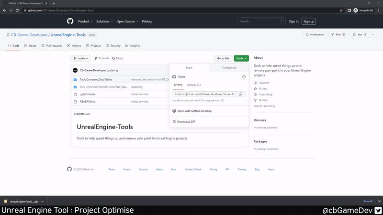The height and width of the screenshot is (215, 383).
Task: Switch to the Codespaces tab
Action: point(229,68)
